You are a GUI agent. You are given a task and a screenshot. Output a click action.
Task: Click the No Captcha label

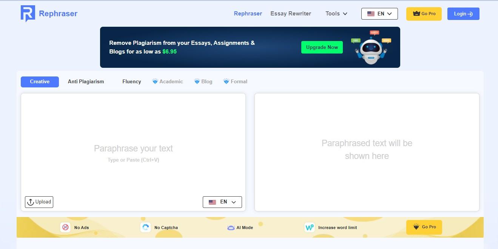166,228
